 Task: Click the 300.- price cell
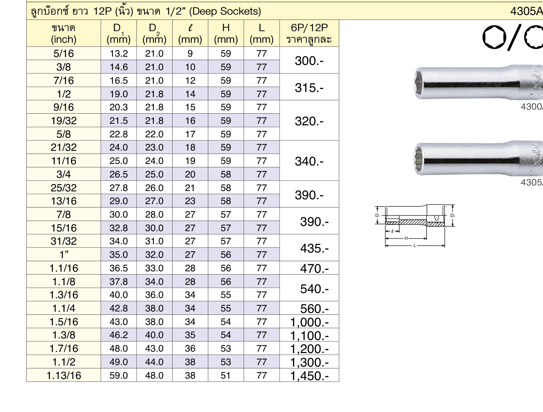click(x=309, y=60)
